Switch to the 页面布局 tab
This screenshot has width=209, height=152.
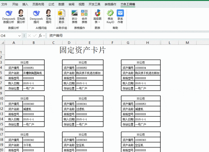point(38,4)
